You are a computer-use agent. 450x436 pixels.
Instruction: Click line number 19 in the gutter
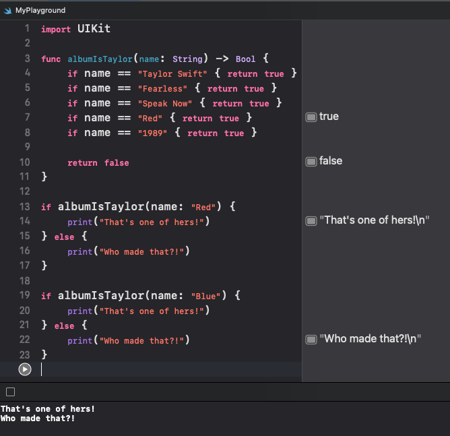point(25,295)
